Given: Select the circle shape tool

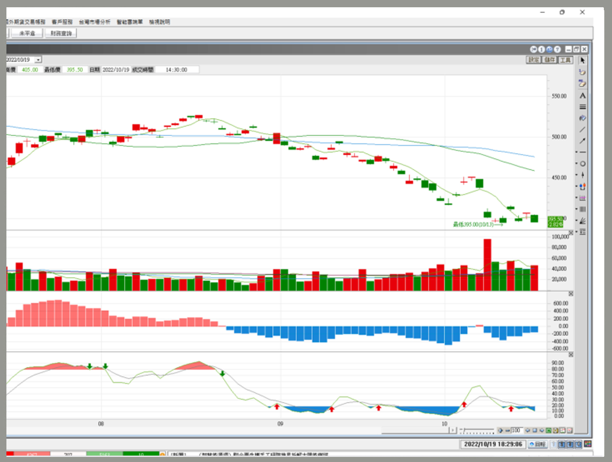Looking at the screenshot, I should (583, 164).
